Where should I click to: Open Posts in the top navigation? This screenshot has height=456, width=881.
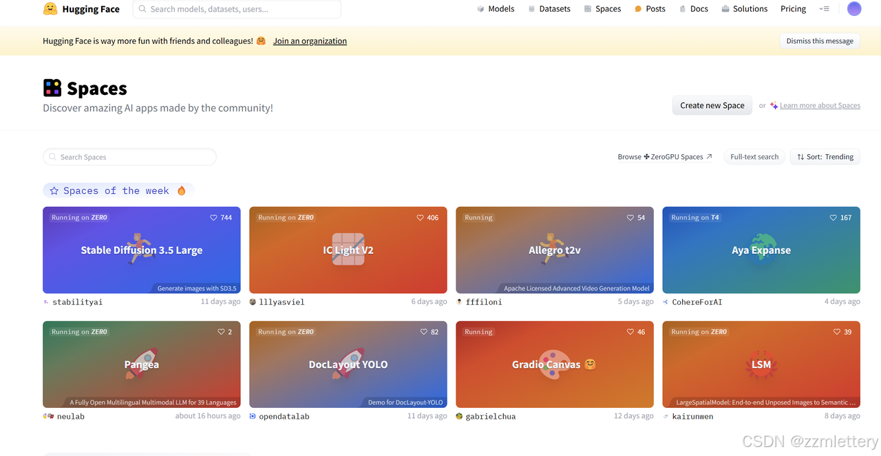(650, 9)
